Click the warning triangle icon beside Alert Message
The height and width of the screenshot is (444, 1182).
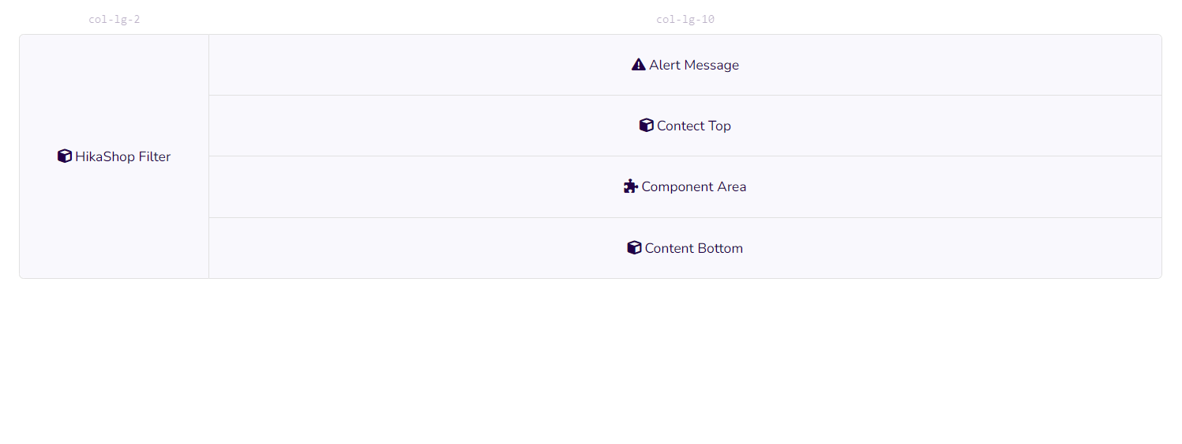(x=638, y=65)
